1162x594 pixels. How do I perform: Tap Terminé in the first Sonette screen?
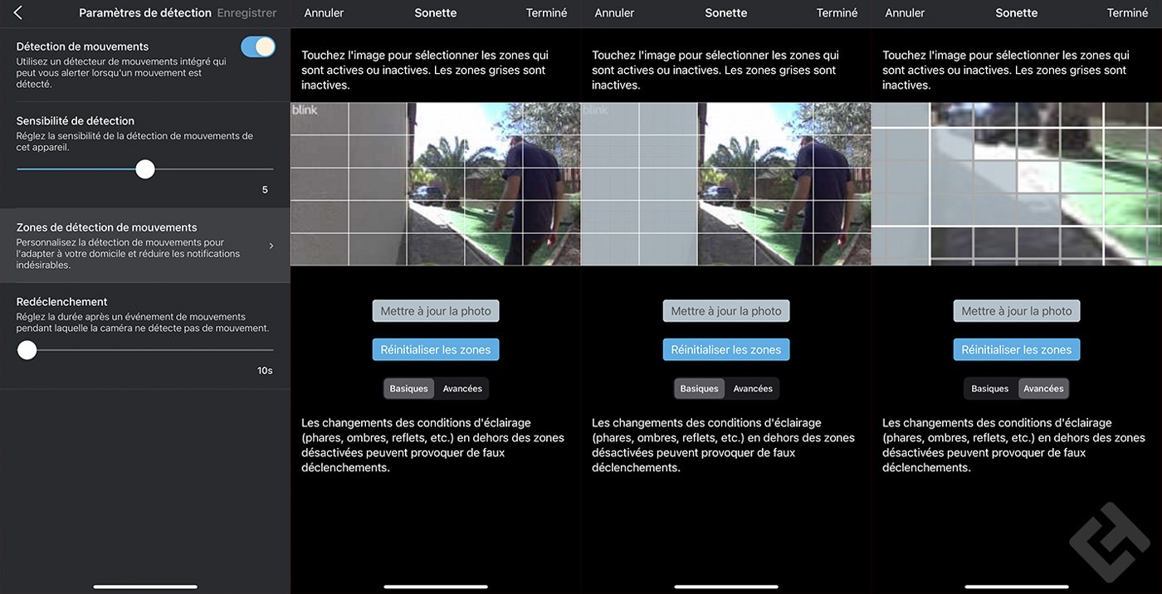547,13
